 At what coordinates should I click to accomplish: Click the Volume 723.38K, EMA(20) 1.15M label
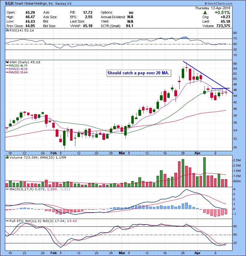[38, 158]
